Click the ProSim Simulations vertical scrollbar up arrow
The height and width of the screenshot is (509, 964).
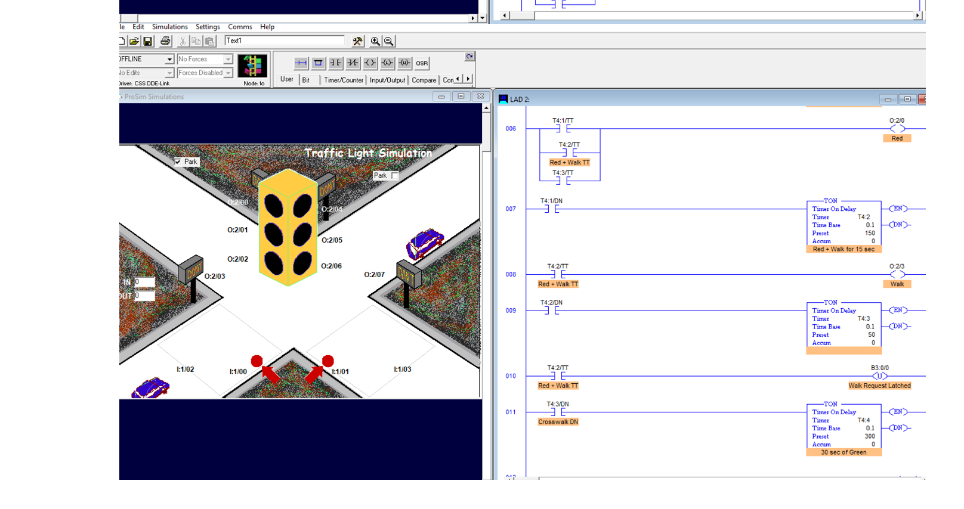tap(486, 108)
